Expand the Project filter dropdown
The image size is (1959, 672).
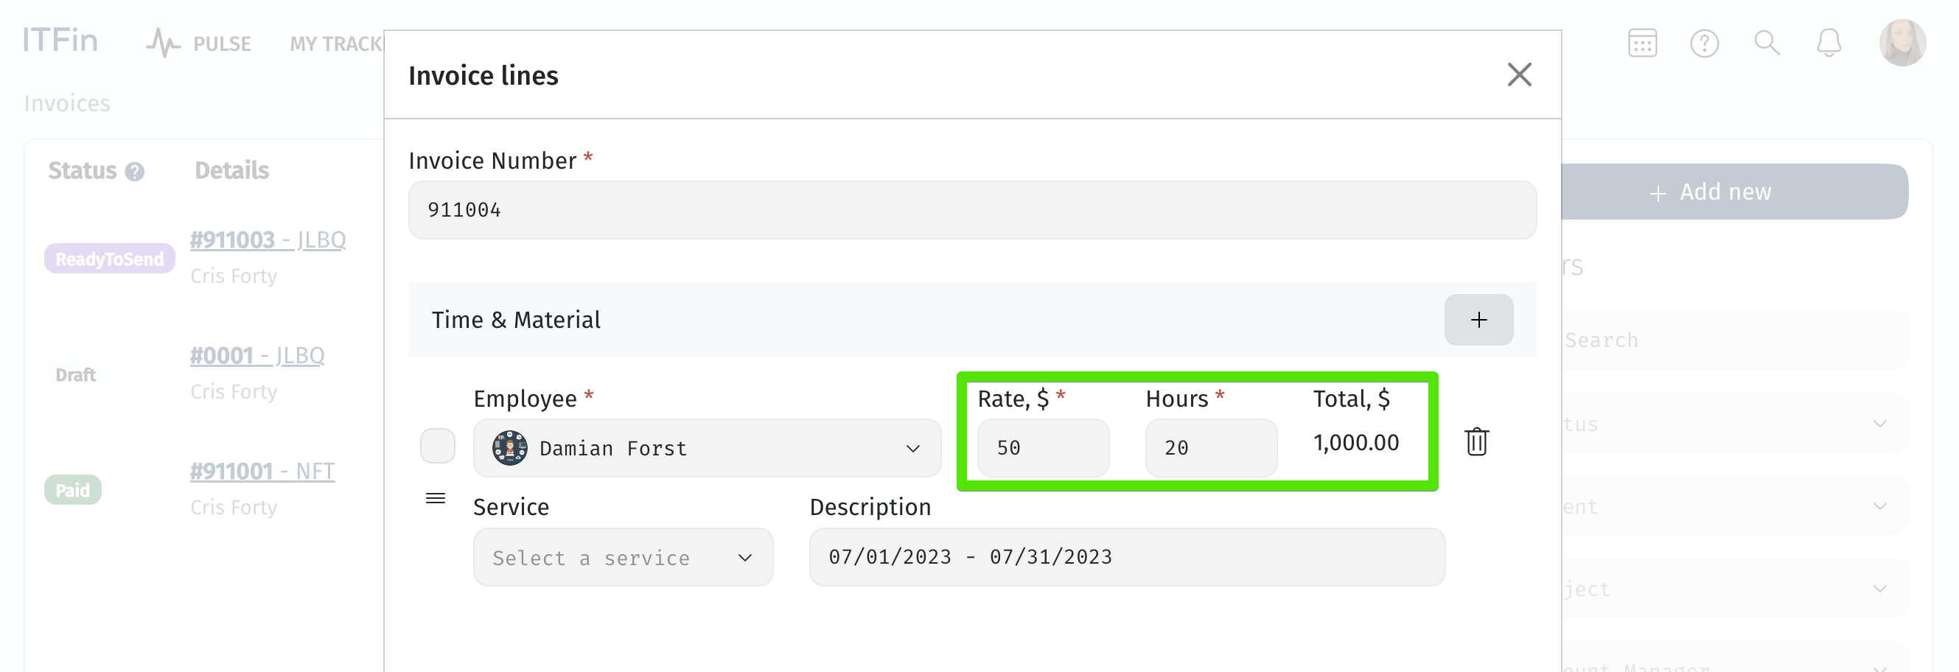[x=1734, y=589]
